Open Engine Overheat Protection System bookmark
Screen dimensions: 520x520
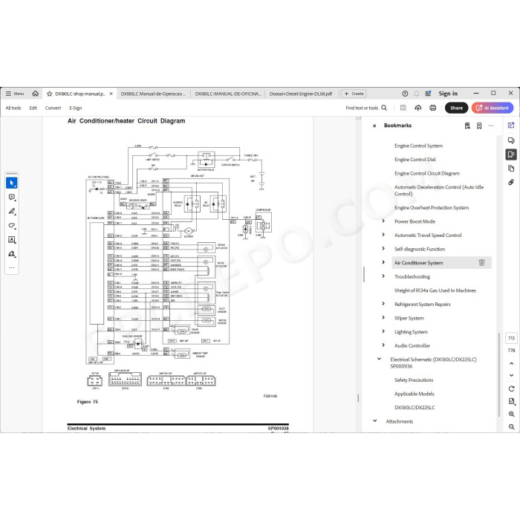pyautogui.click(x=432, y=207)
